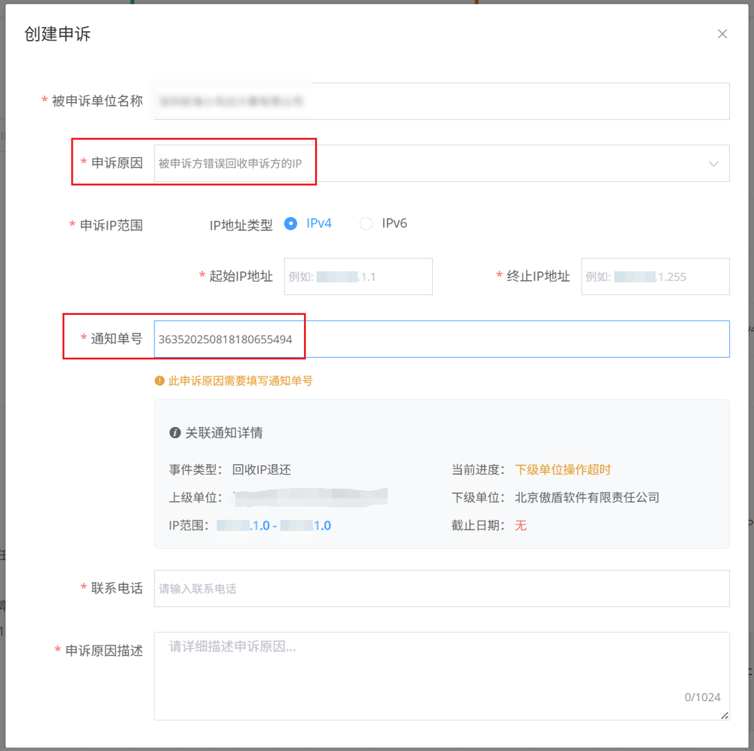Click the 下级单位操作超时 status text
Screen dimensions: 754x751
[x=563, y=470]
